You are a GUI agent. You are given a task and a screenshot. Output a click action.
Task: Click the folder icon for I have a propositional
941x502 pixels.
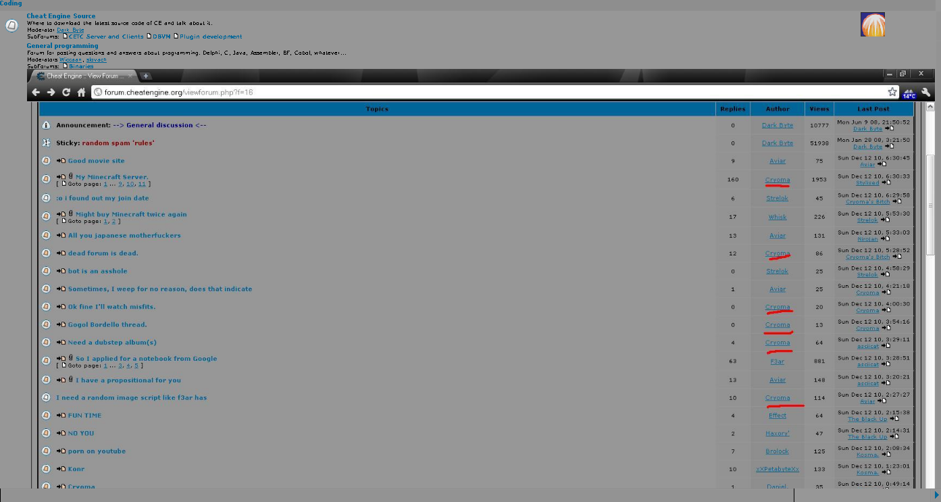pos(46,380)
